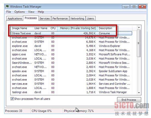Screen dimensions: 151x118
Task: Switch to the Users tab
Action: 90,18
